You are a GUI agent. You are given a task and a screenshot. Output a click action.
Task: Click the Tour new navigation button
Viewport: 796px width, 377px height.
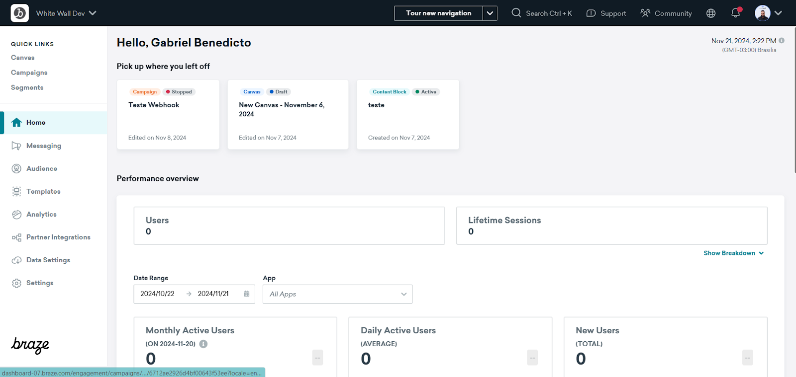coord(438,13)
